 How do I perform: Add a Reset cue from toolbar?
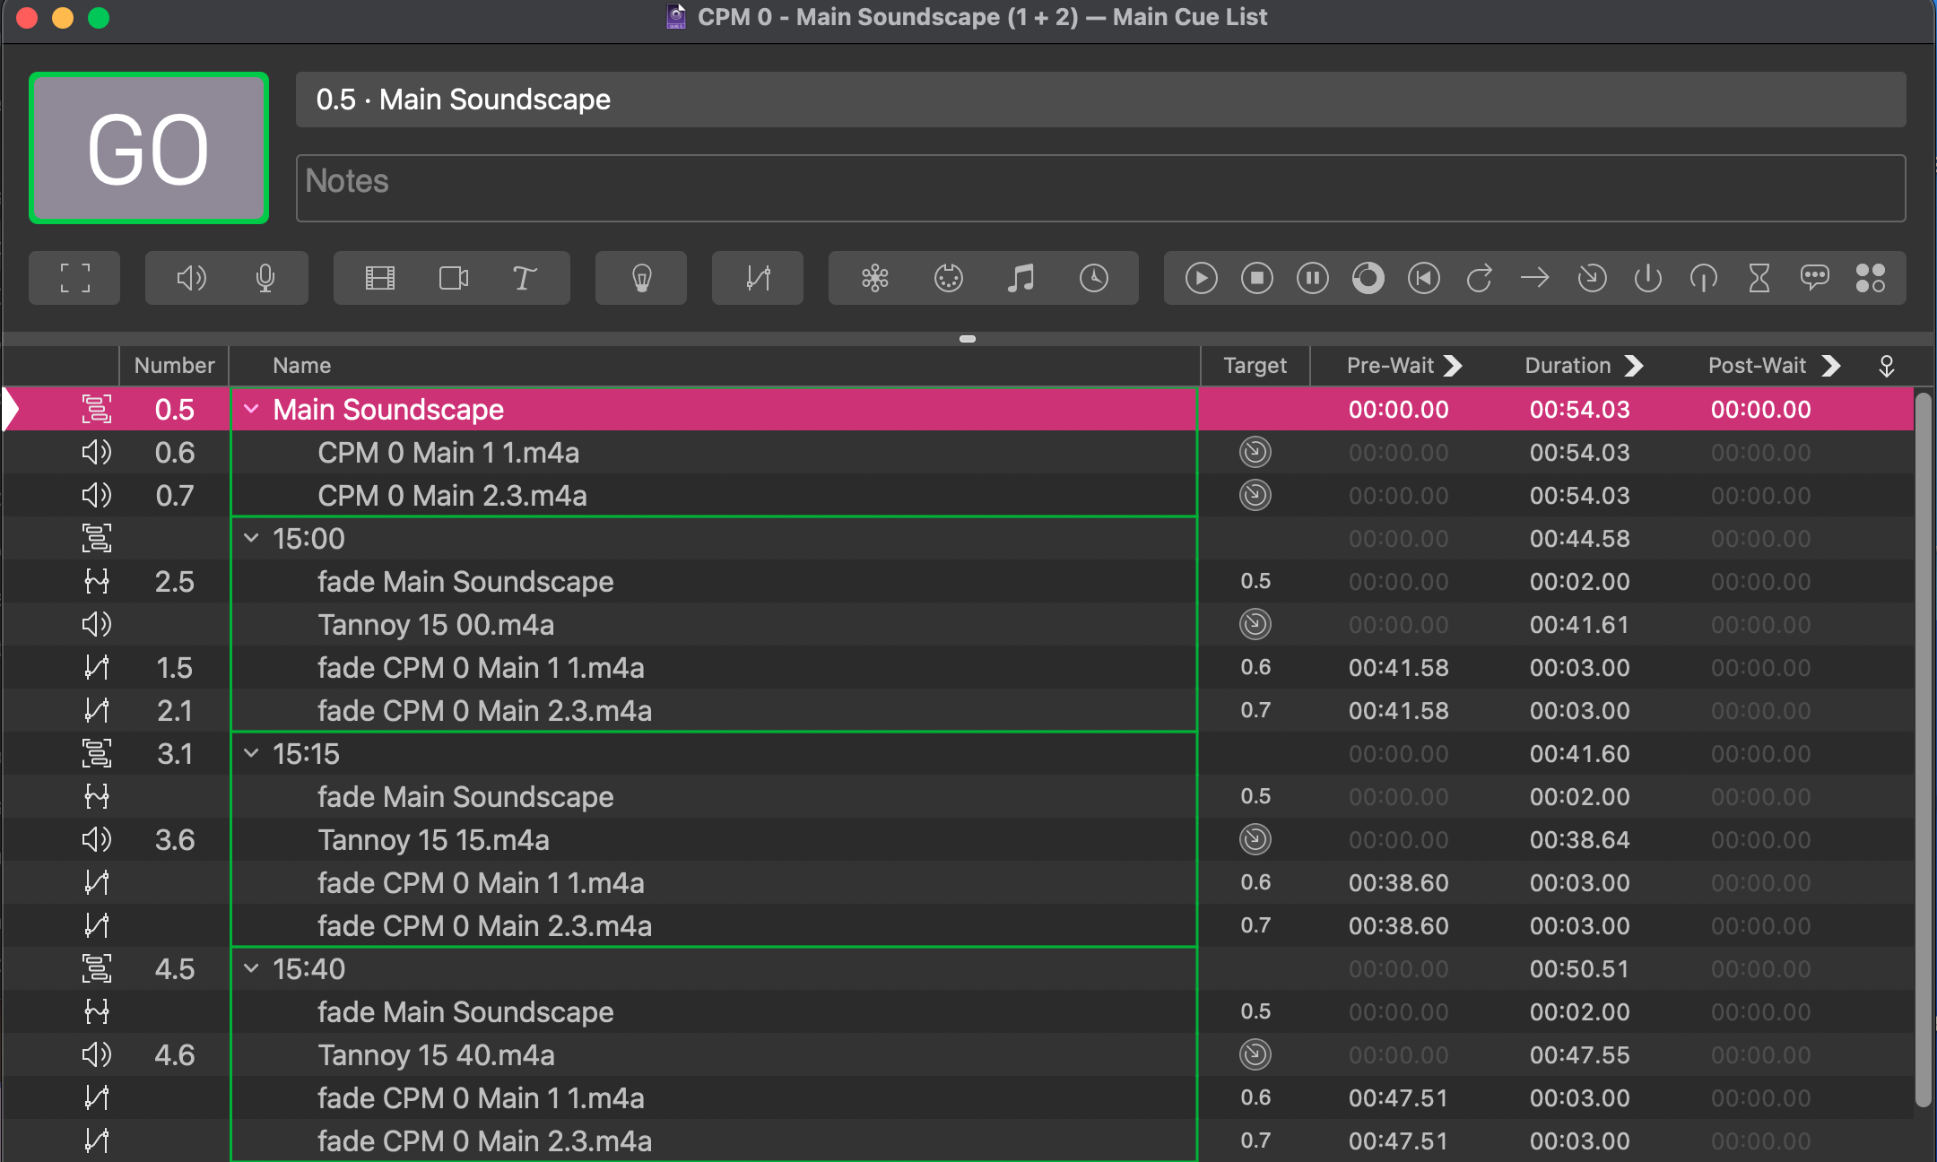1424,278
